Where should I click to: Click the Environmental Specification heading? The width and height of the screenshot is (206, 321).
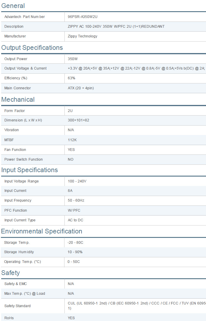click(x=41, y=231)
